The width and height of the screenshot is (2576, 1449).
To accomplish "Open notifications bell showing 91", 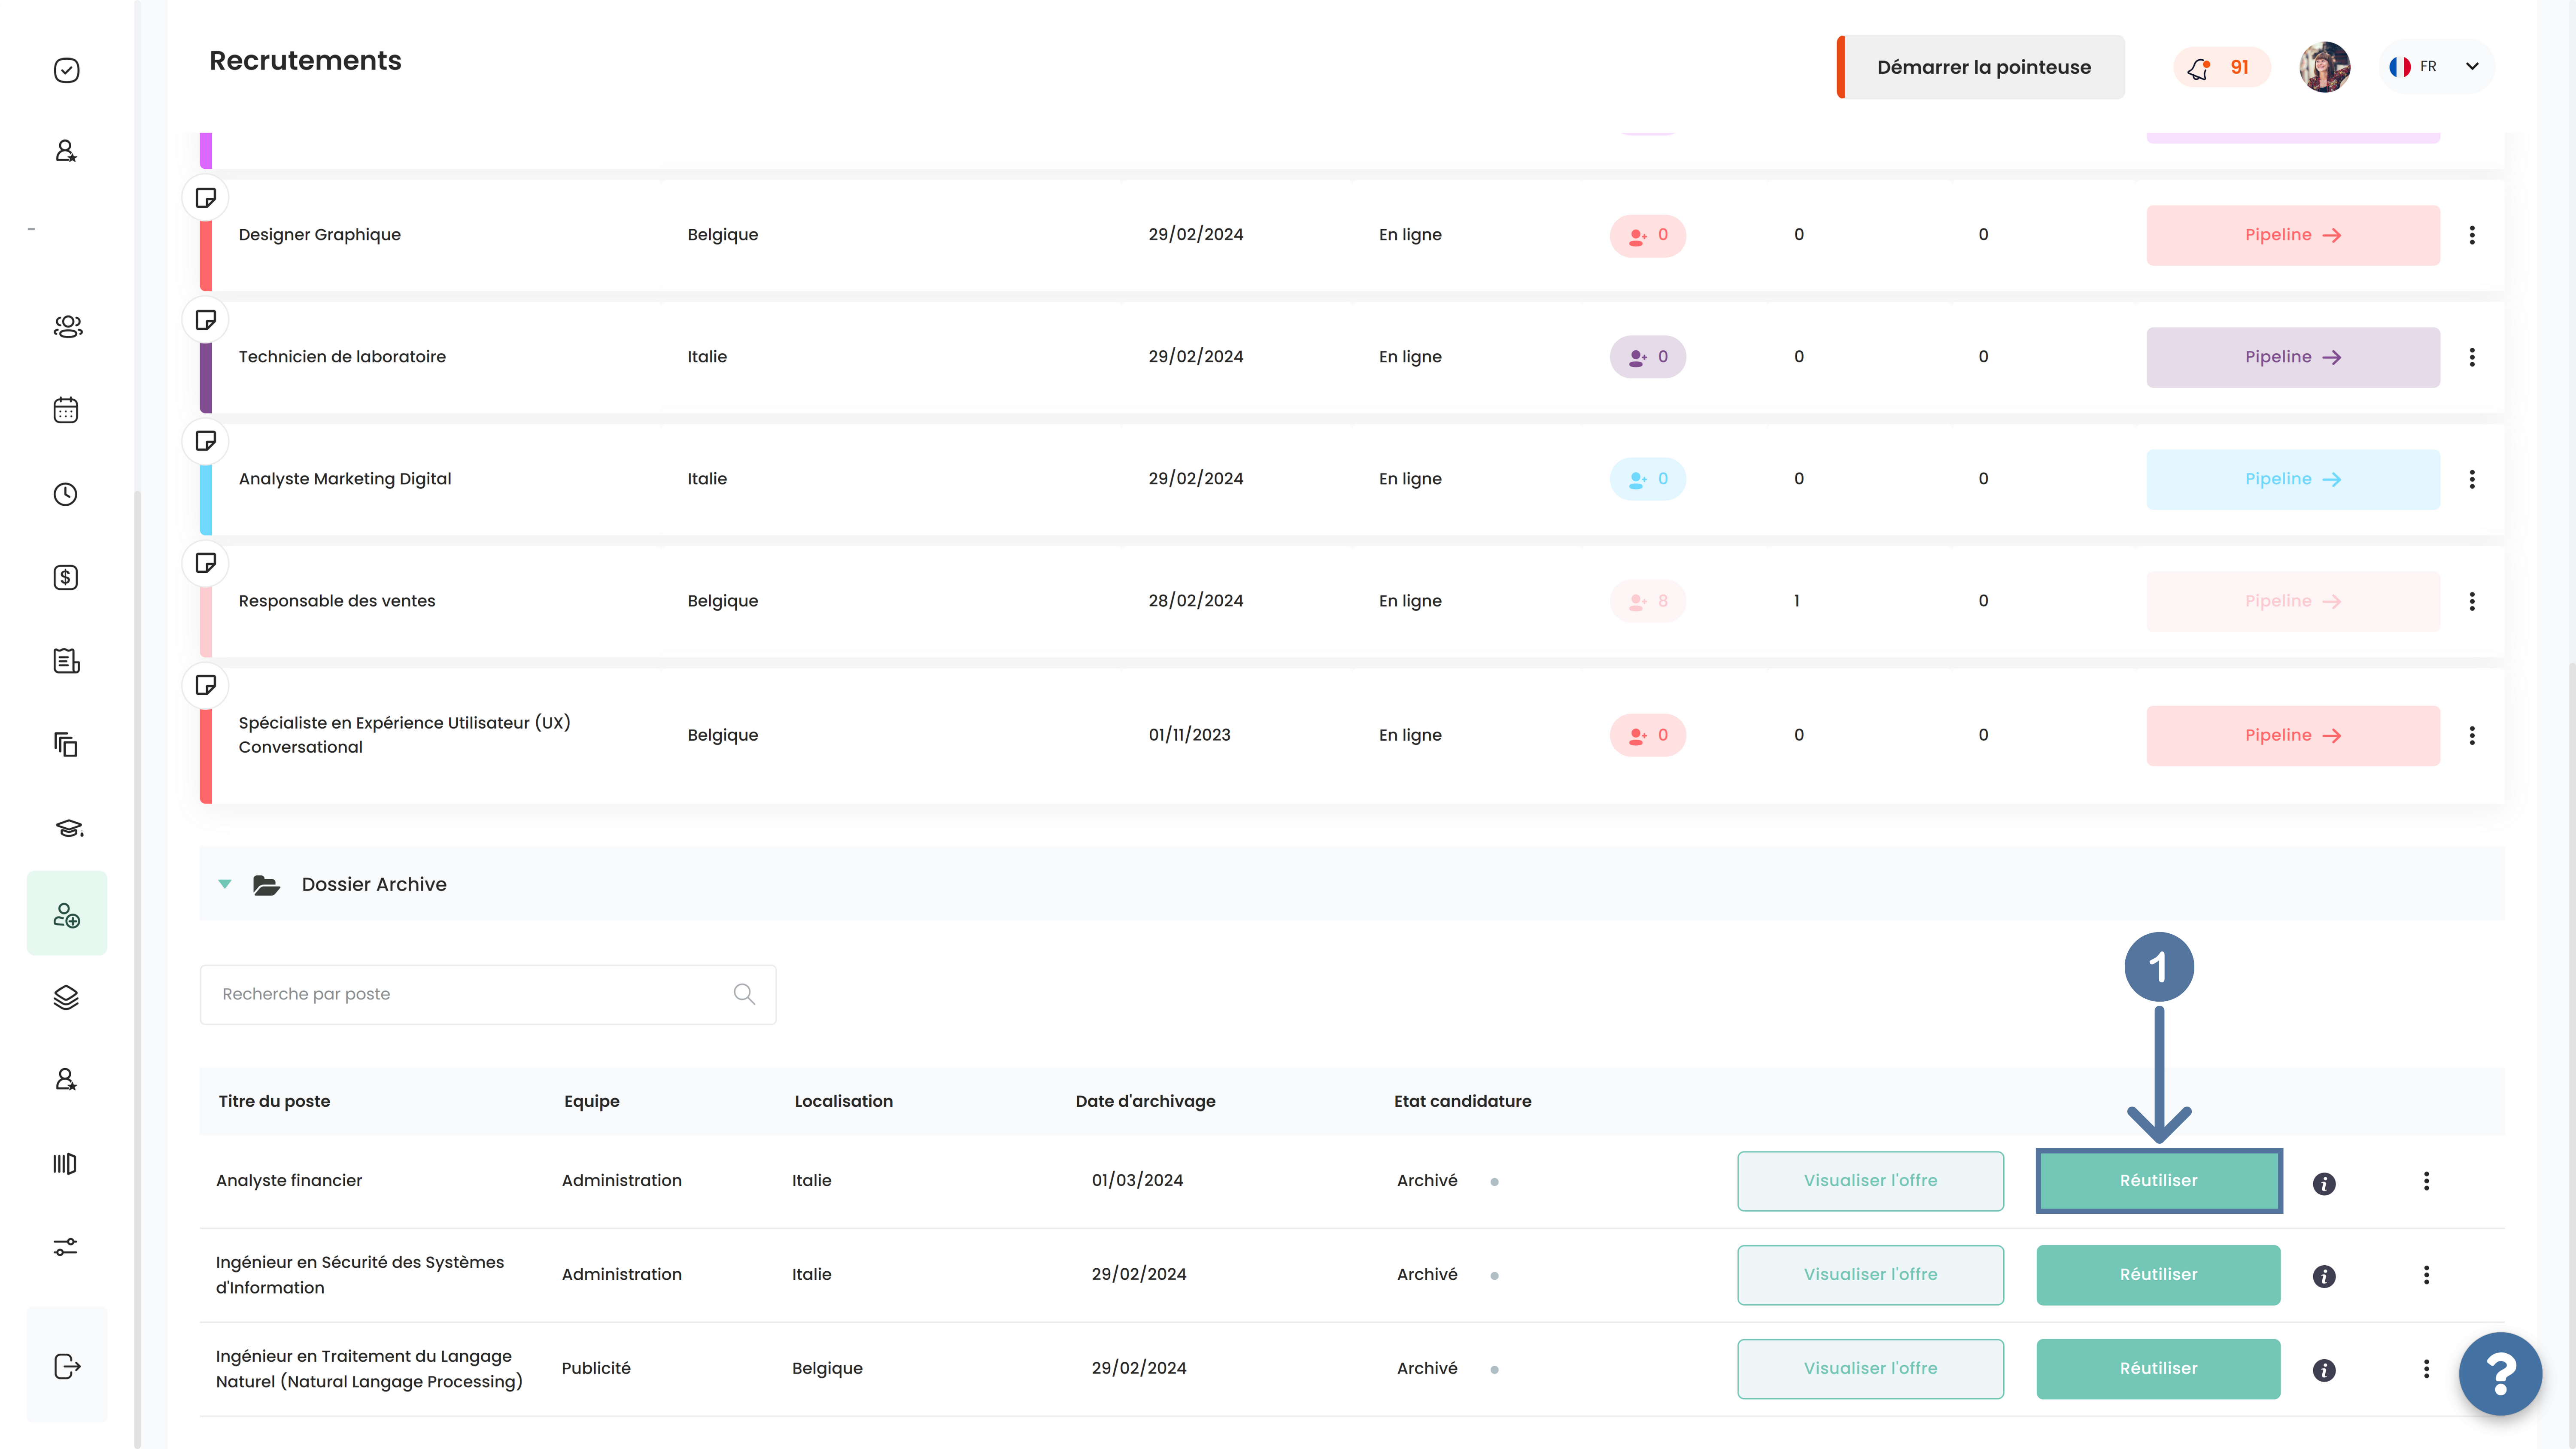I will [2221, 67].
